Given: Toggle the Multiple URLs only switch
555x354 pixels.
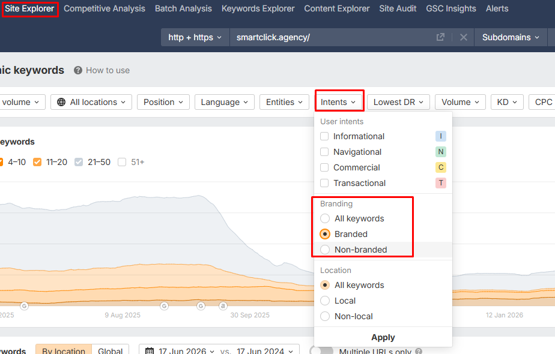Looking at the screenshot, I should coord(321,351).
